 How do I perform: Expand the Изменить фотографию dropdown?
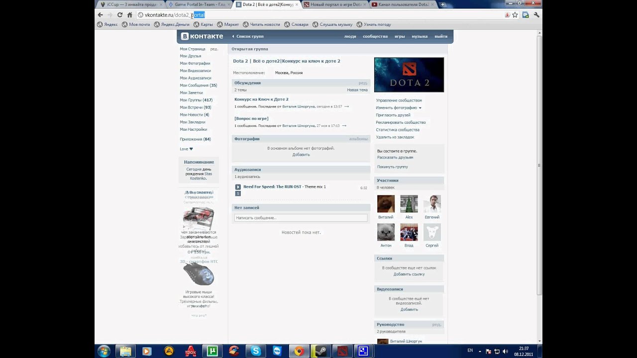[x=399, y=108]
